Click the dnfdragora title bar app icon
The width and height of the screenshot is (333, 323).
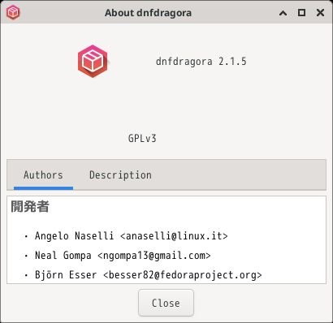tap(13, 12)
